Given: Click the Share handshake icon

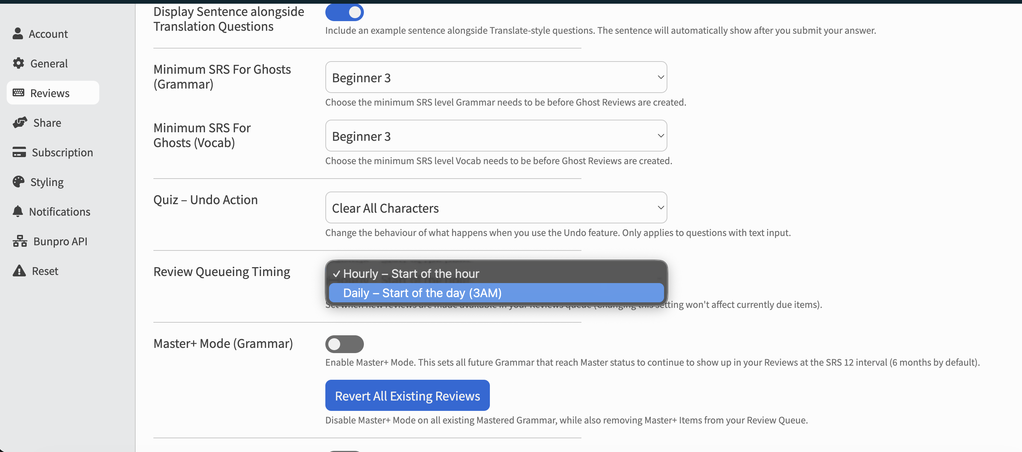Looking at the screenshot, I should [x=20, y=123].
